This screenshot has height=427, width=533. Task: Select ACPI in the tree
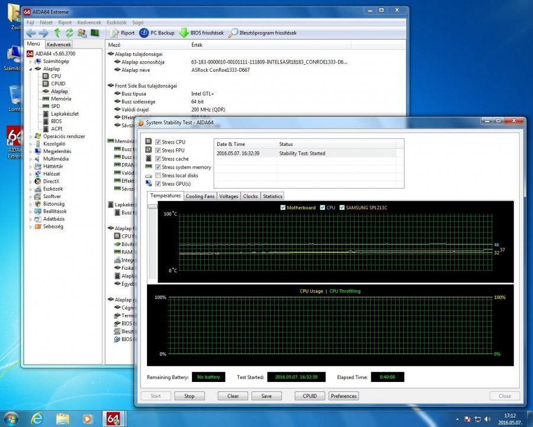point(56,129)
